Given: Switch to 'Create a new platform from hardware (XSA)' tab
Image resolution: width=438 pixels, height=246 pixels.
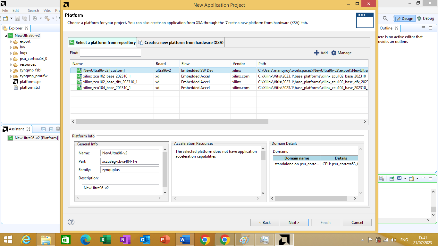Looking at the screenshot, I should (181, 42).
